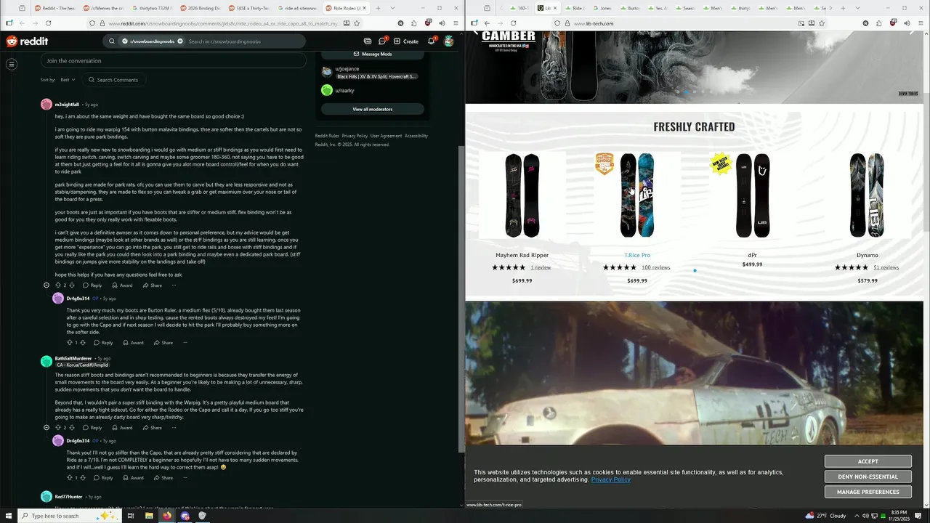The image size is (930, 523).
Task: Share BathSaltMurderer's comment
Action: point(153,428)
